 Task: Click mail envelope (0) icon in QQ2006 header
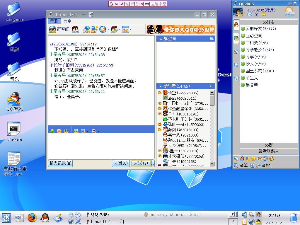pyautogui.click(x=250, y=15)
